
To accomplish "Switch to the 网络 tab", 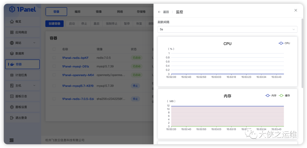I will click(120, 12).
